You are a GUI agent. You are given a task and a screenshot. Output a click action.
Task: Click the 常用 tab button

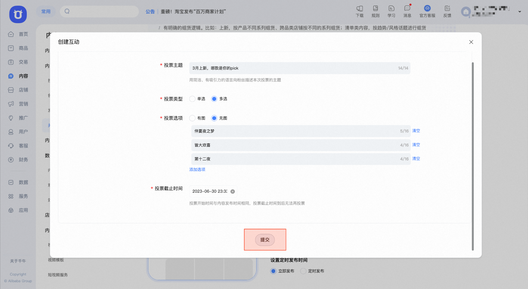tap(46, 11)
